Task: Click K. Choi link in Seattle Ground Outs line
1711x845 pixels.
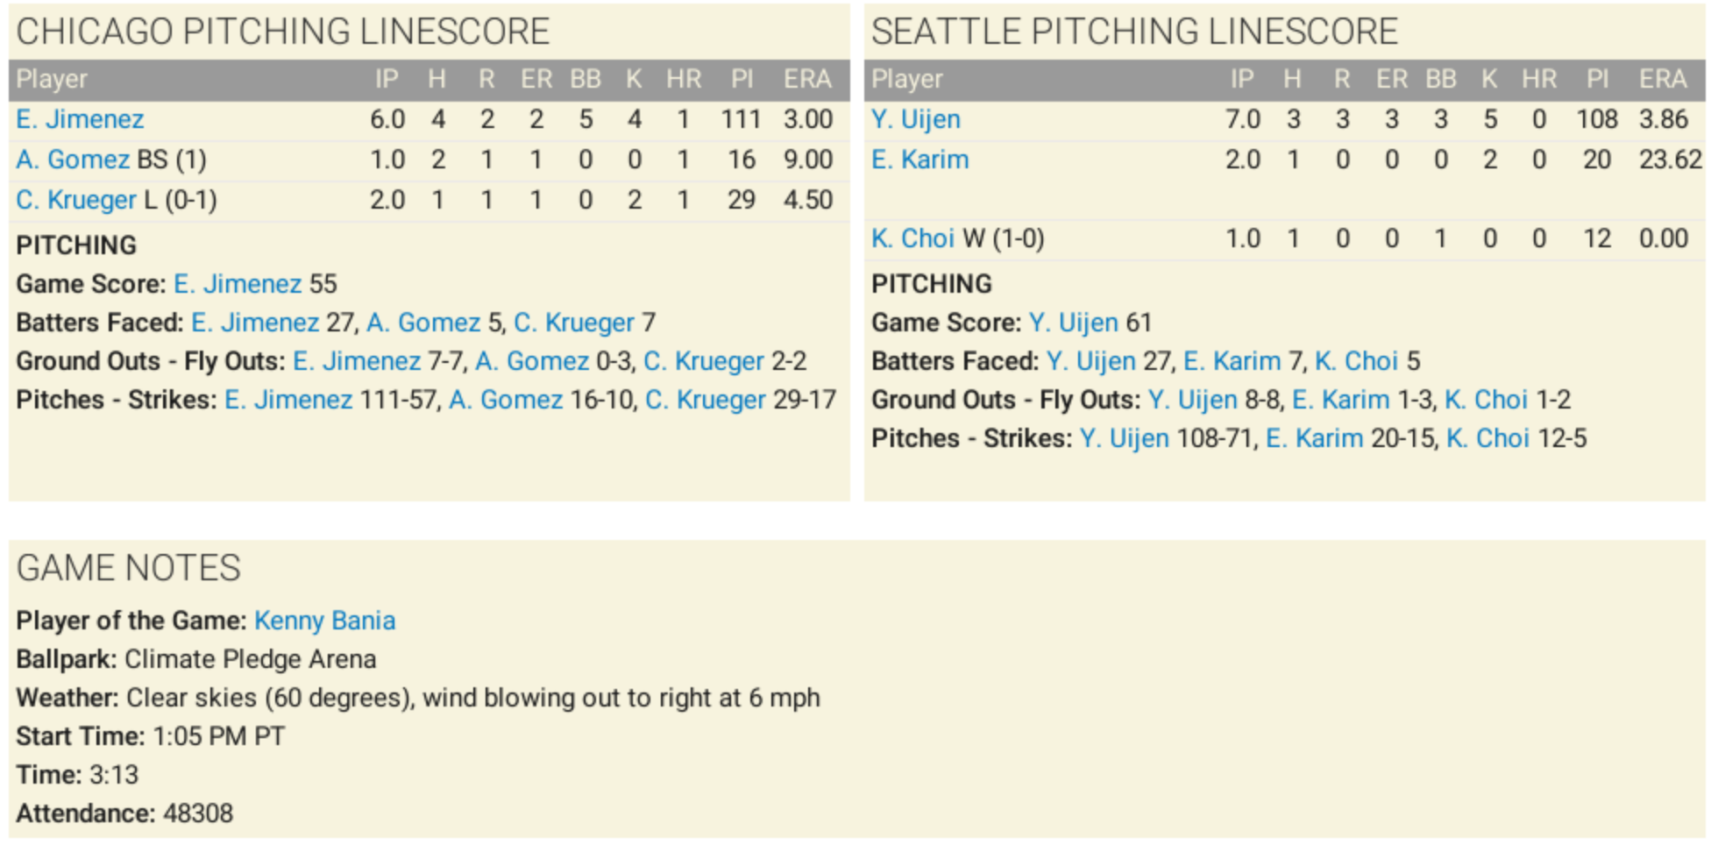Action: tap(1486, 400)
